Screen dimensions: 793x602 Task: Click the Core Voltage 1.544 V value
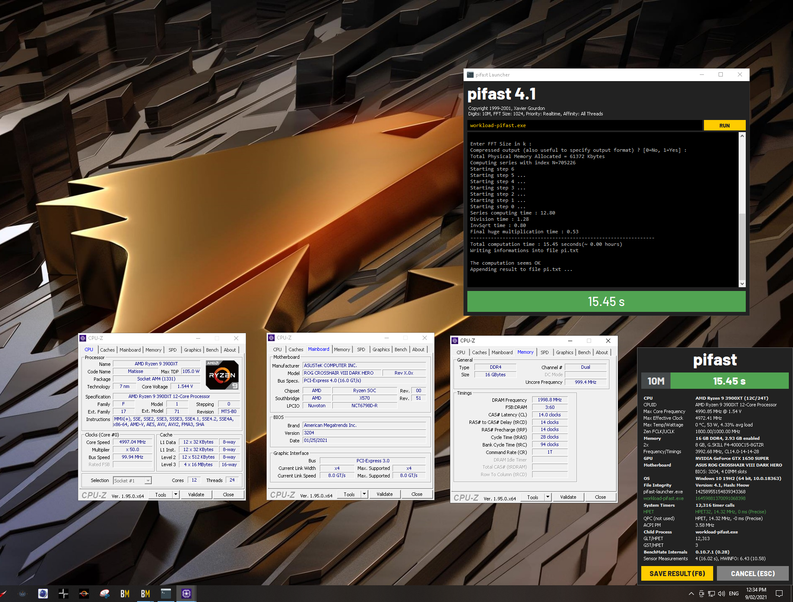click(x=185, y=386)
